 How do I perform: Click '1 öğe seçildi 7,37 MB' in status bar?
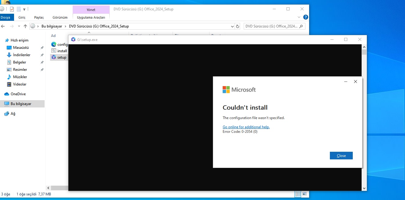coord(34,194)
